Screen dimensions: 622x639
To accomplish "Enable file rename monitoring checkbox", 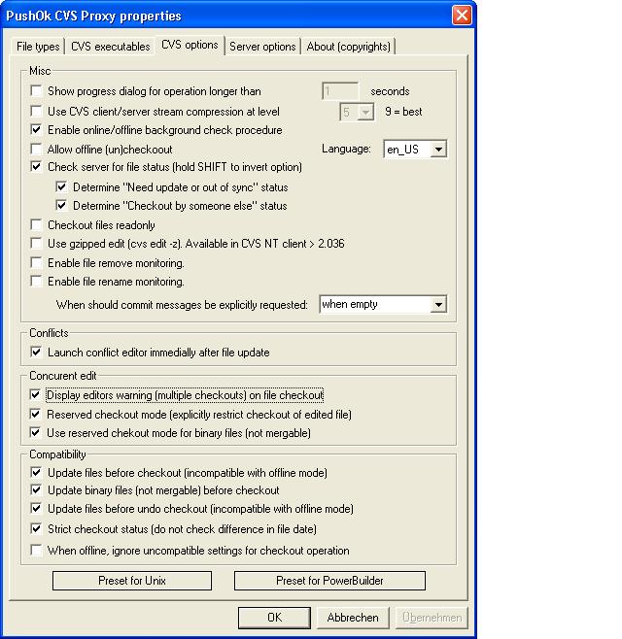I will pos(37,282).
